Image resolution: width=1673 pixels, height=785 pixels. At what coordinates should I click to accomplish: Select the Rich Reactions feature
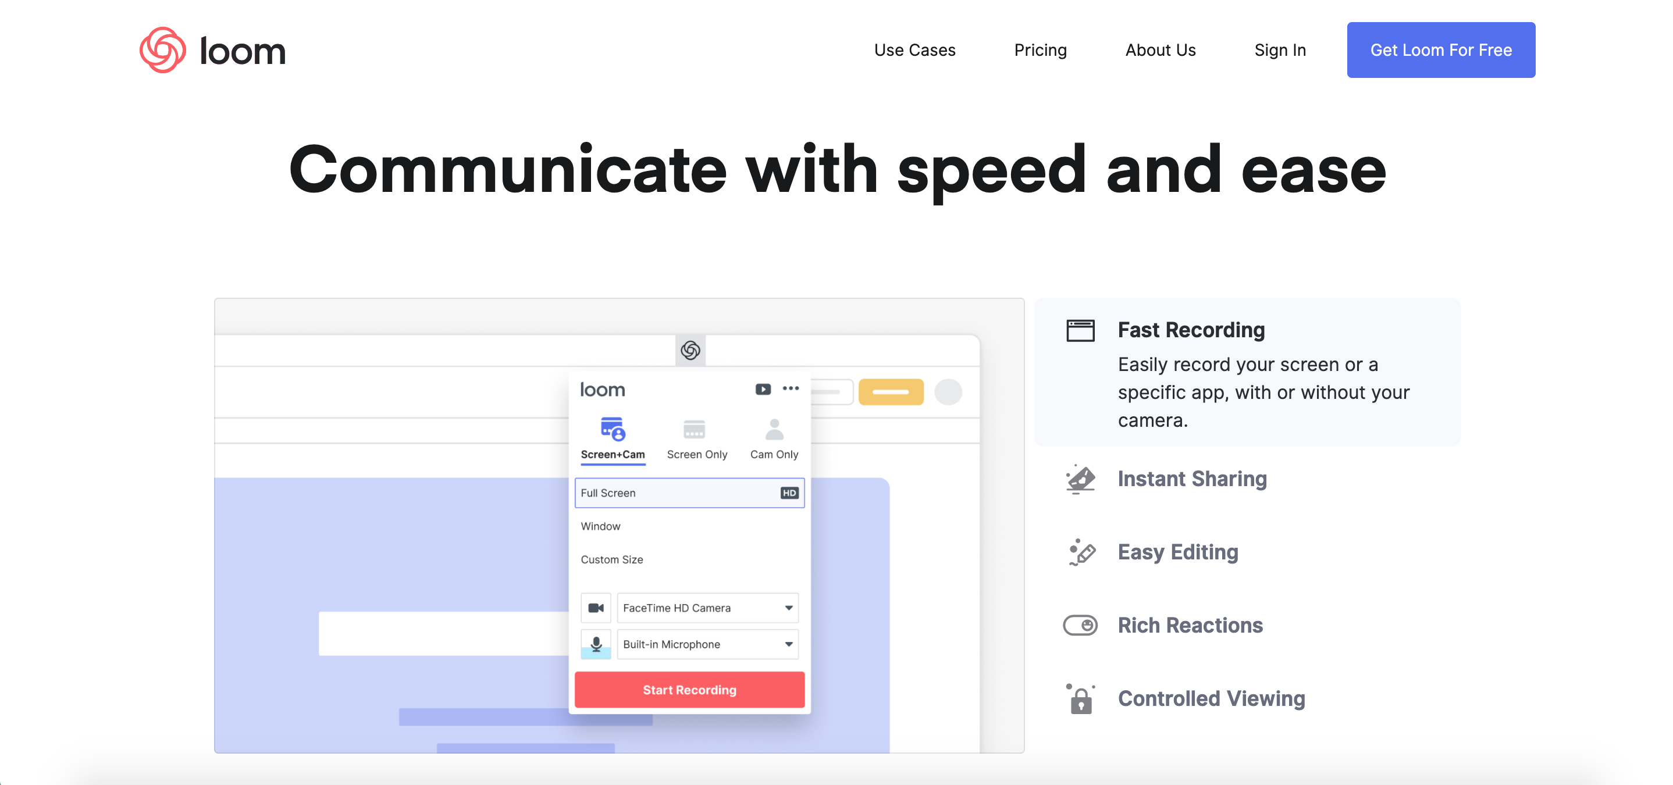tap(1190, 625)
